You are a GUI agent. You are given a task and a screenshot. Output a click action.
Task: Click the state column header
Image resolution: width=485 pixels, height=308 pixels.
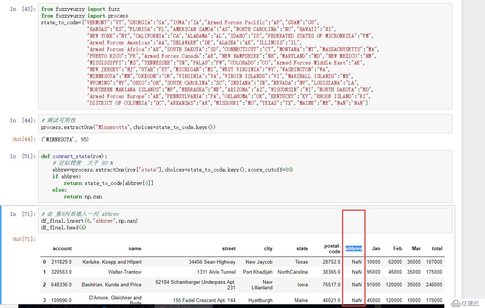302,248
